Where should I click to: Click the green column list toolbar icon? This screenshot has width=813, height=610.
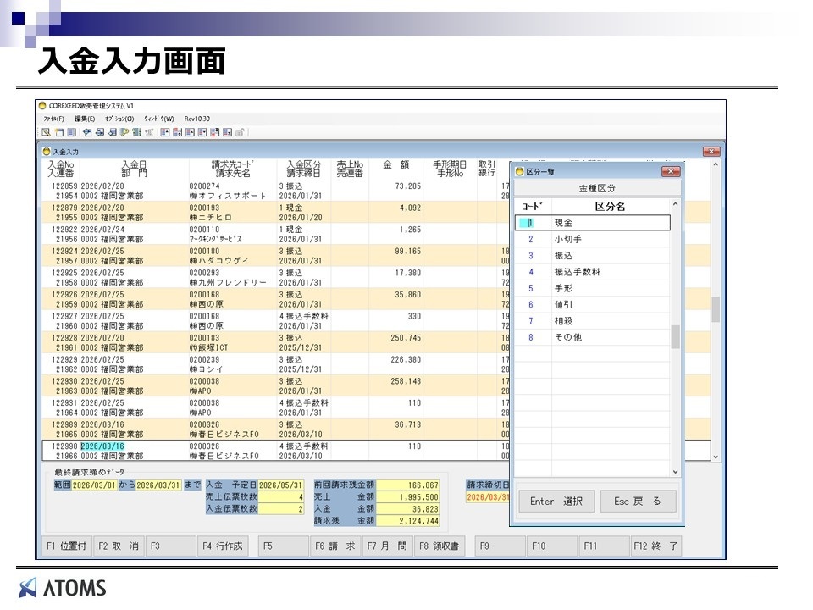pyautogui.click(x=136, y=132)
